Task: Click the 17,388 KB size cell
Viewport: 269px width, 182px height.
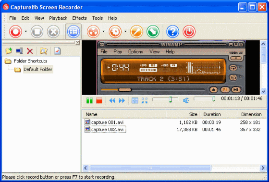Action: click(187, 130)
